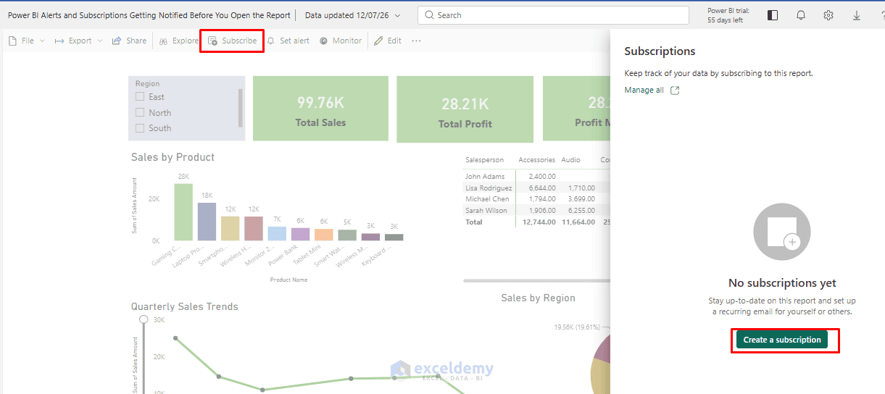Click Edit to edit the report
This screenshot has height=394, width=885.
click(388, 41)
